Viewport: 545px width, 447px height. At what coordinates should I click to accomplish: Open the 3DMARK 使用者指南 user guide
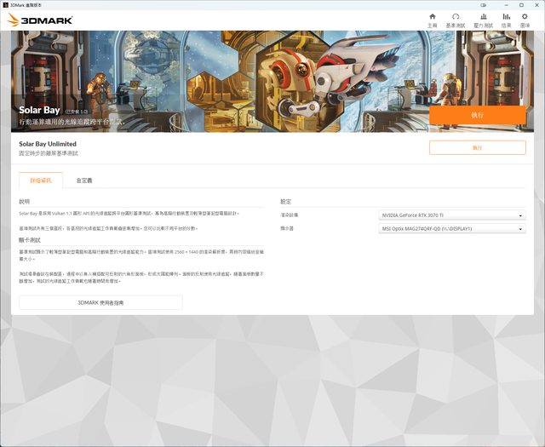pyautogui.click(x=100, y=302)
